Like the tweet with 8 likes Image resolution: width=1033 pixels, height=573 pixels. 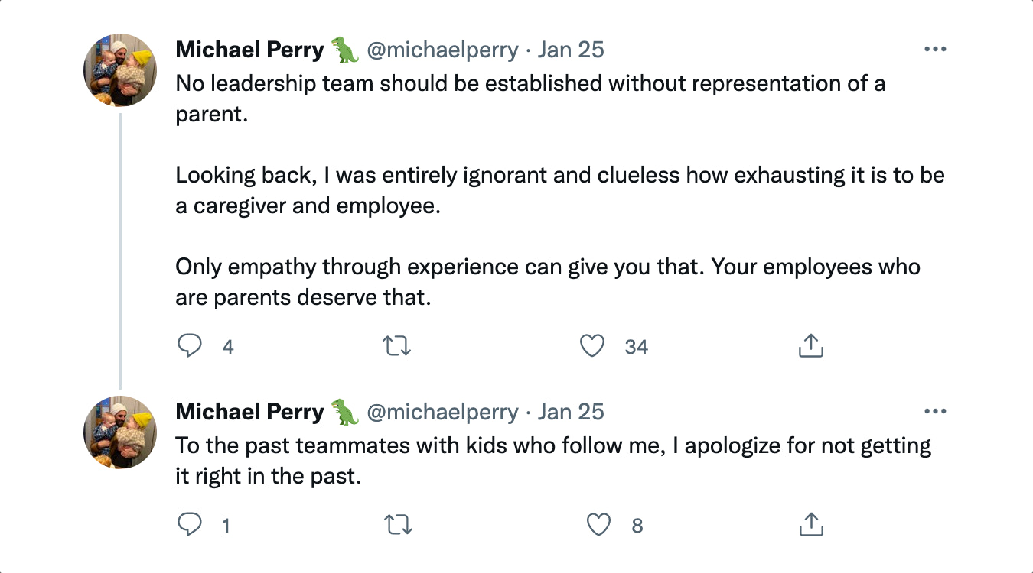598,525
